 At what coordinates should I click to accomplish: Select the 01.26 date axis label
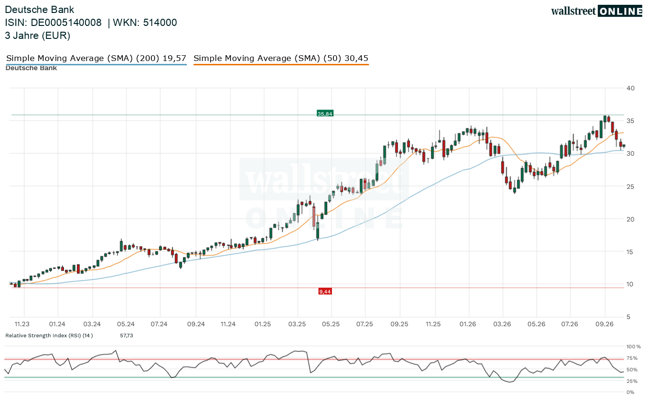click(x=468, y=324)
